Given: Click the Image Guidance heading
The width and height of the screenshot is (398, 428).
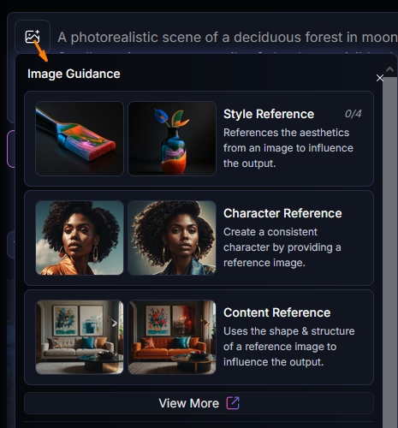Looking at the screenshot, I should tap(74, 74).
